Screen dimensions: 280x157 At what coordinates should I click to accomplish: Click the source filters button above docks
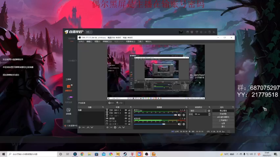120,103
